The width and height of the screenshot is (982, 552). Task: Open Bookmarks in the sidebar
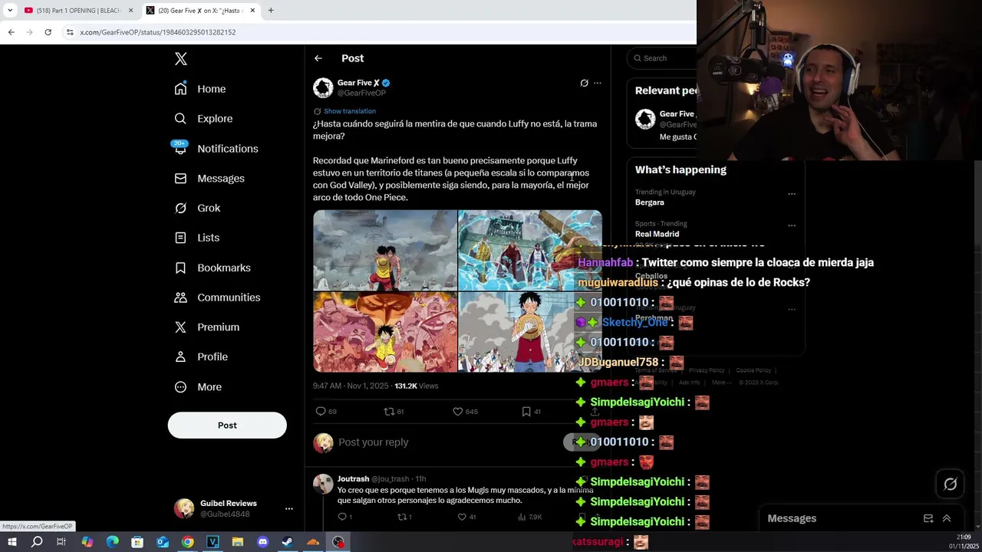pyautogui.click(x=212, y=268)
